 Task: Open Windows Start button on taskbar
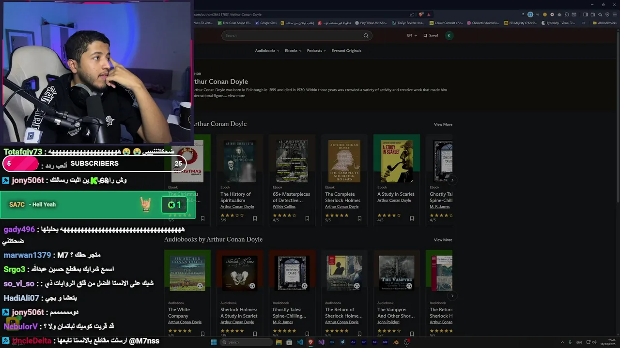click(x=214, y=342)
